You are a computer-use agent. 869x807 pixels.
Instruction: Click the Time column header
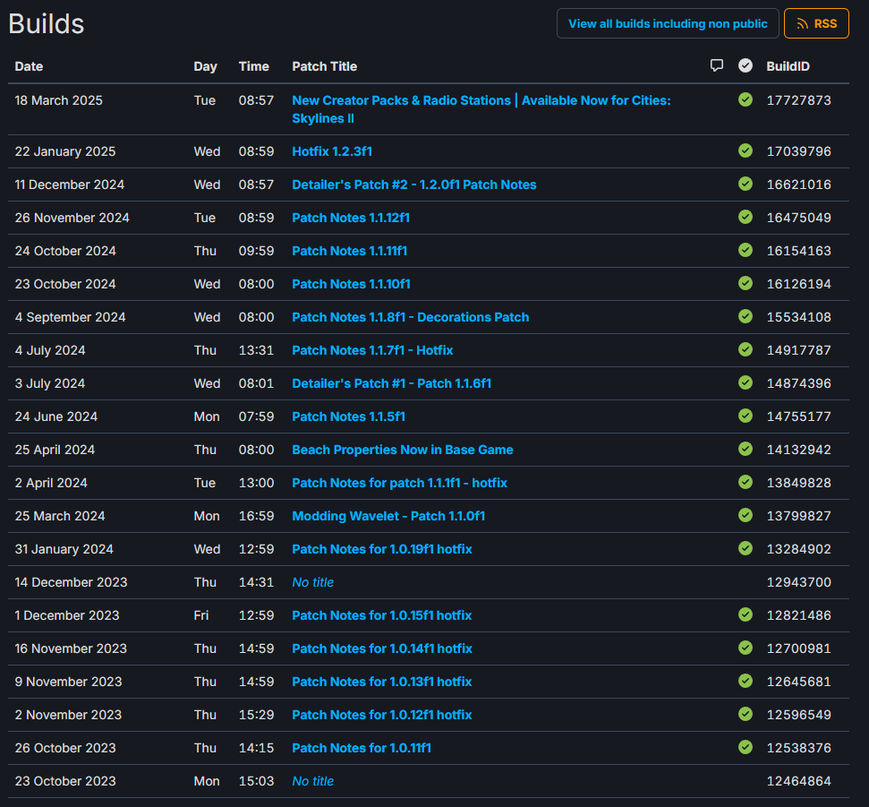[x=254, y=66]
